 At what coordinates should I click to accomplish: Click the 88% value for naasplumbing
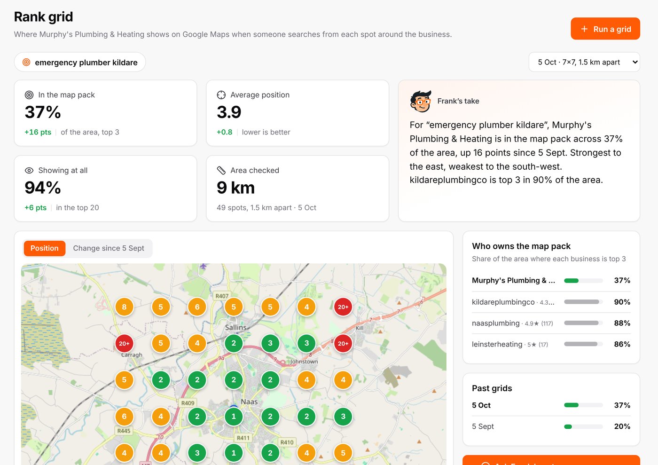[x=622, y=323]
